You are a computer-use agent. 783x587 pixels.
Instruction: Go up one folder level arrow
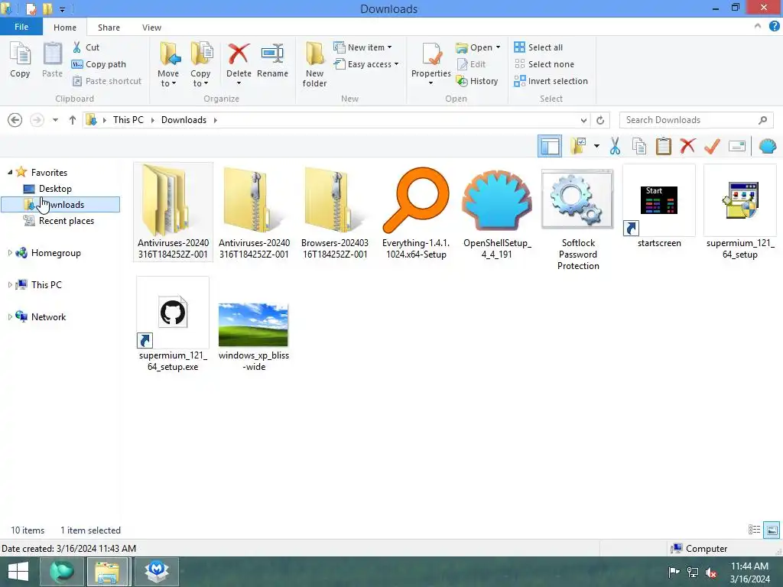[73, 120]
